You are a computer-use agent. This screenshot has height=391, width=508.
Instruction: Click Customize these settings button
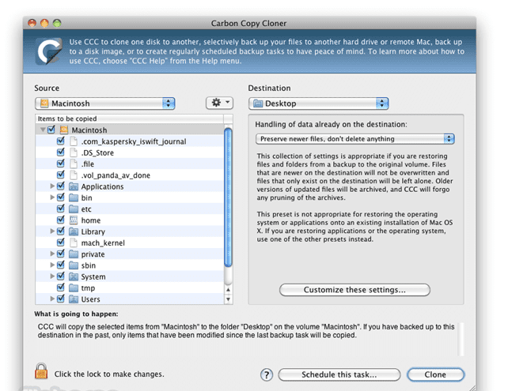(x=354, y=290)
